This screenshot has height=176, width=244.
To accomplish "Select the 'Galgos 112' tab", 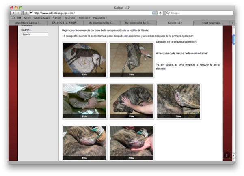I will click(175, 23).
